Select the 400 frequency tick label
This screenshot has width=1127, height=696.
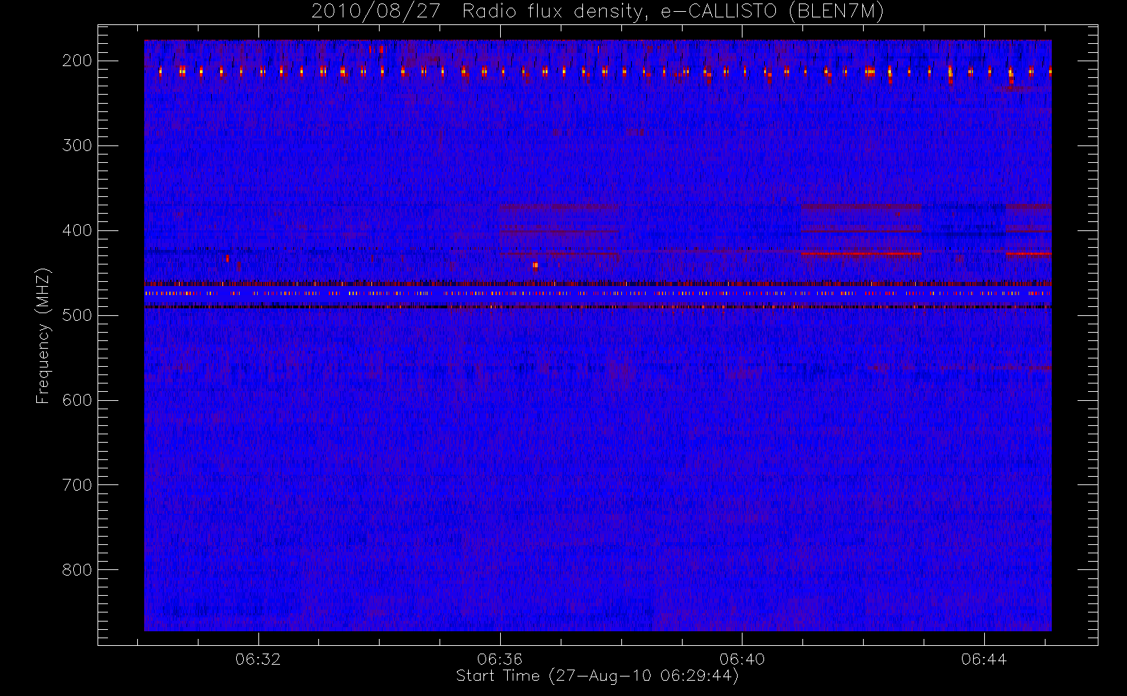coord(77,230)
